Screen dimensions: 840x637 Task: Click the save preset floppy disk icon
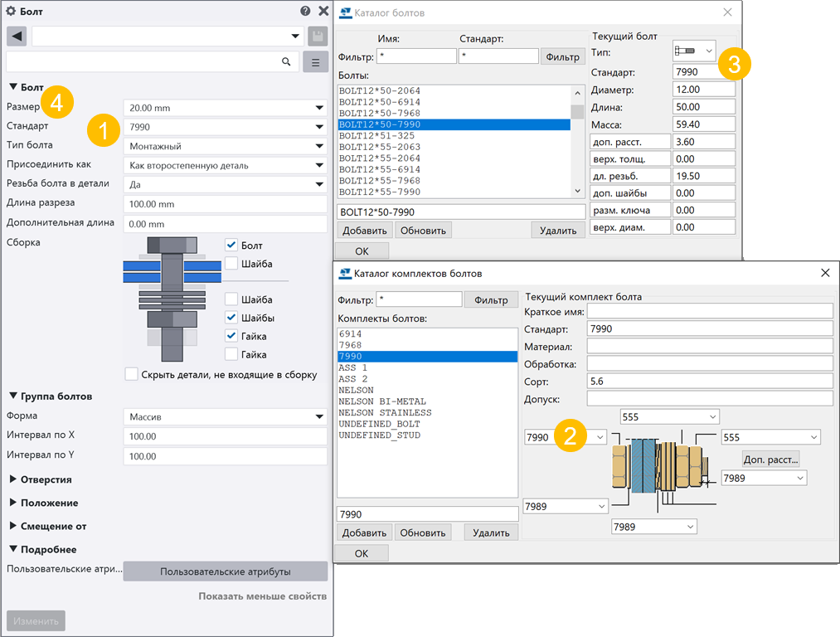pos(317,36)
